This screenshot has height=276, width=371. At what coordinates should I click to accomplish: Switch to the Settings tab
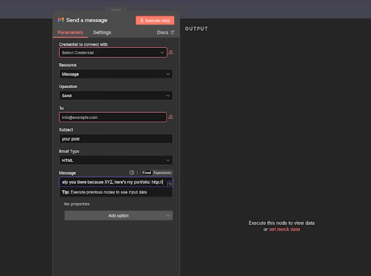pyautogui.click(x=102, y=32)
